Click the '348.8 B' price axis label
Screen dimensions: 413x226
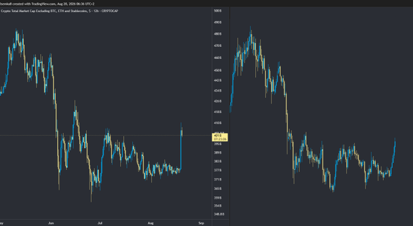[x=219, y=214]
